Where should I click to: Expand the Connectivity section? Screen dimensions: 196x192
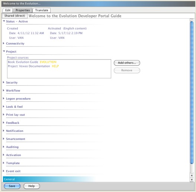pyautogui.click(x=4, y=43)
